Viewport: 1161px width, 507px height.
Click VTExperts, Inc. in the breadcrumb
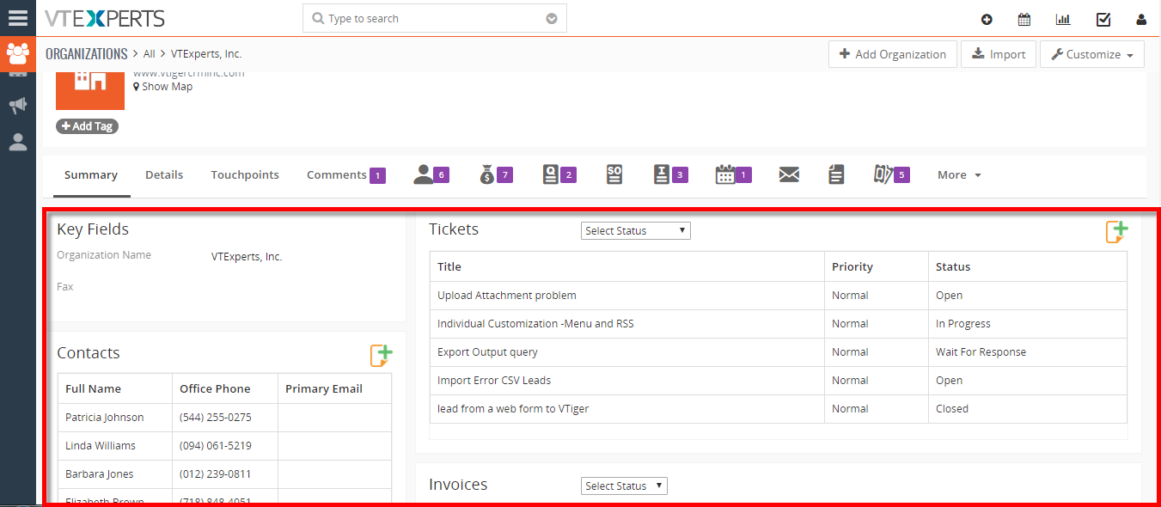[x=206, y=53]
